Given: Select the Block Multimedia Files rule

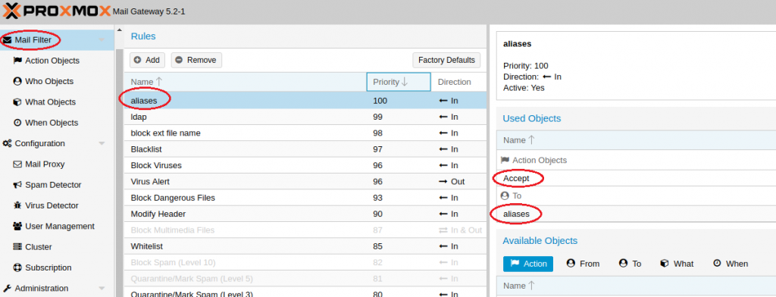Looking at the screenshot, I should (305, 230).
